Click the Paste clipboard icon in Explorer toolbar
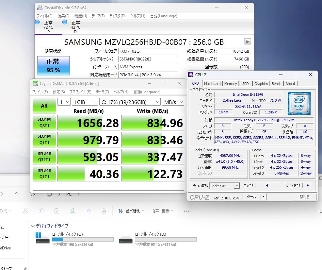This screenshot has height=270, width=322. (57, 211)
